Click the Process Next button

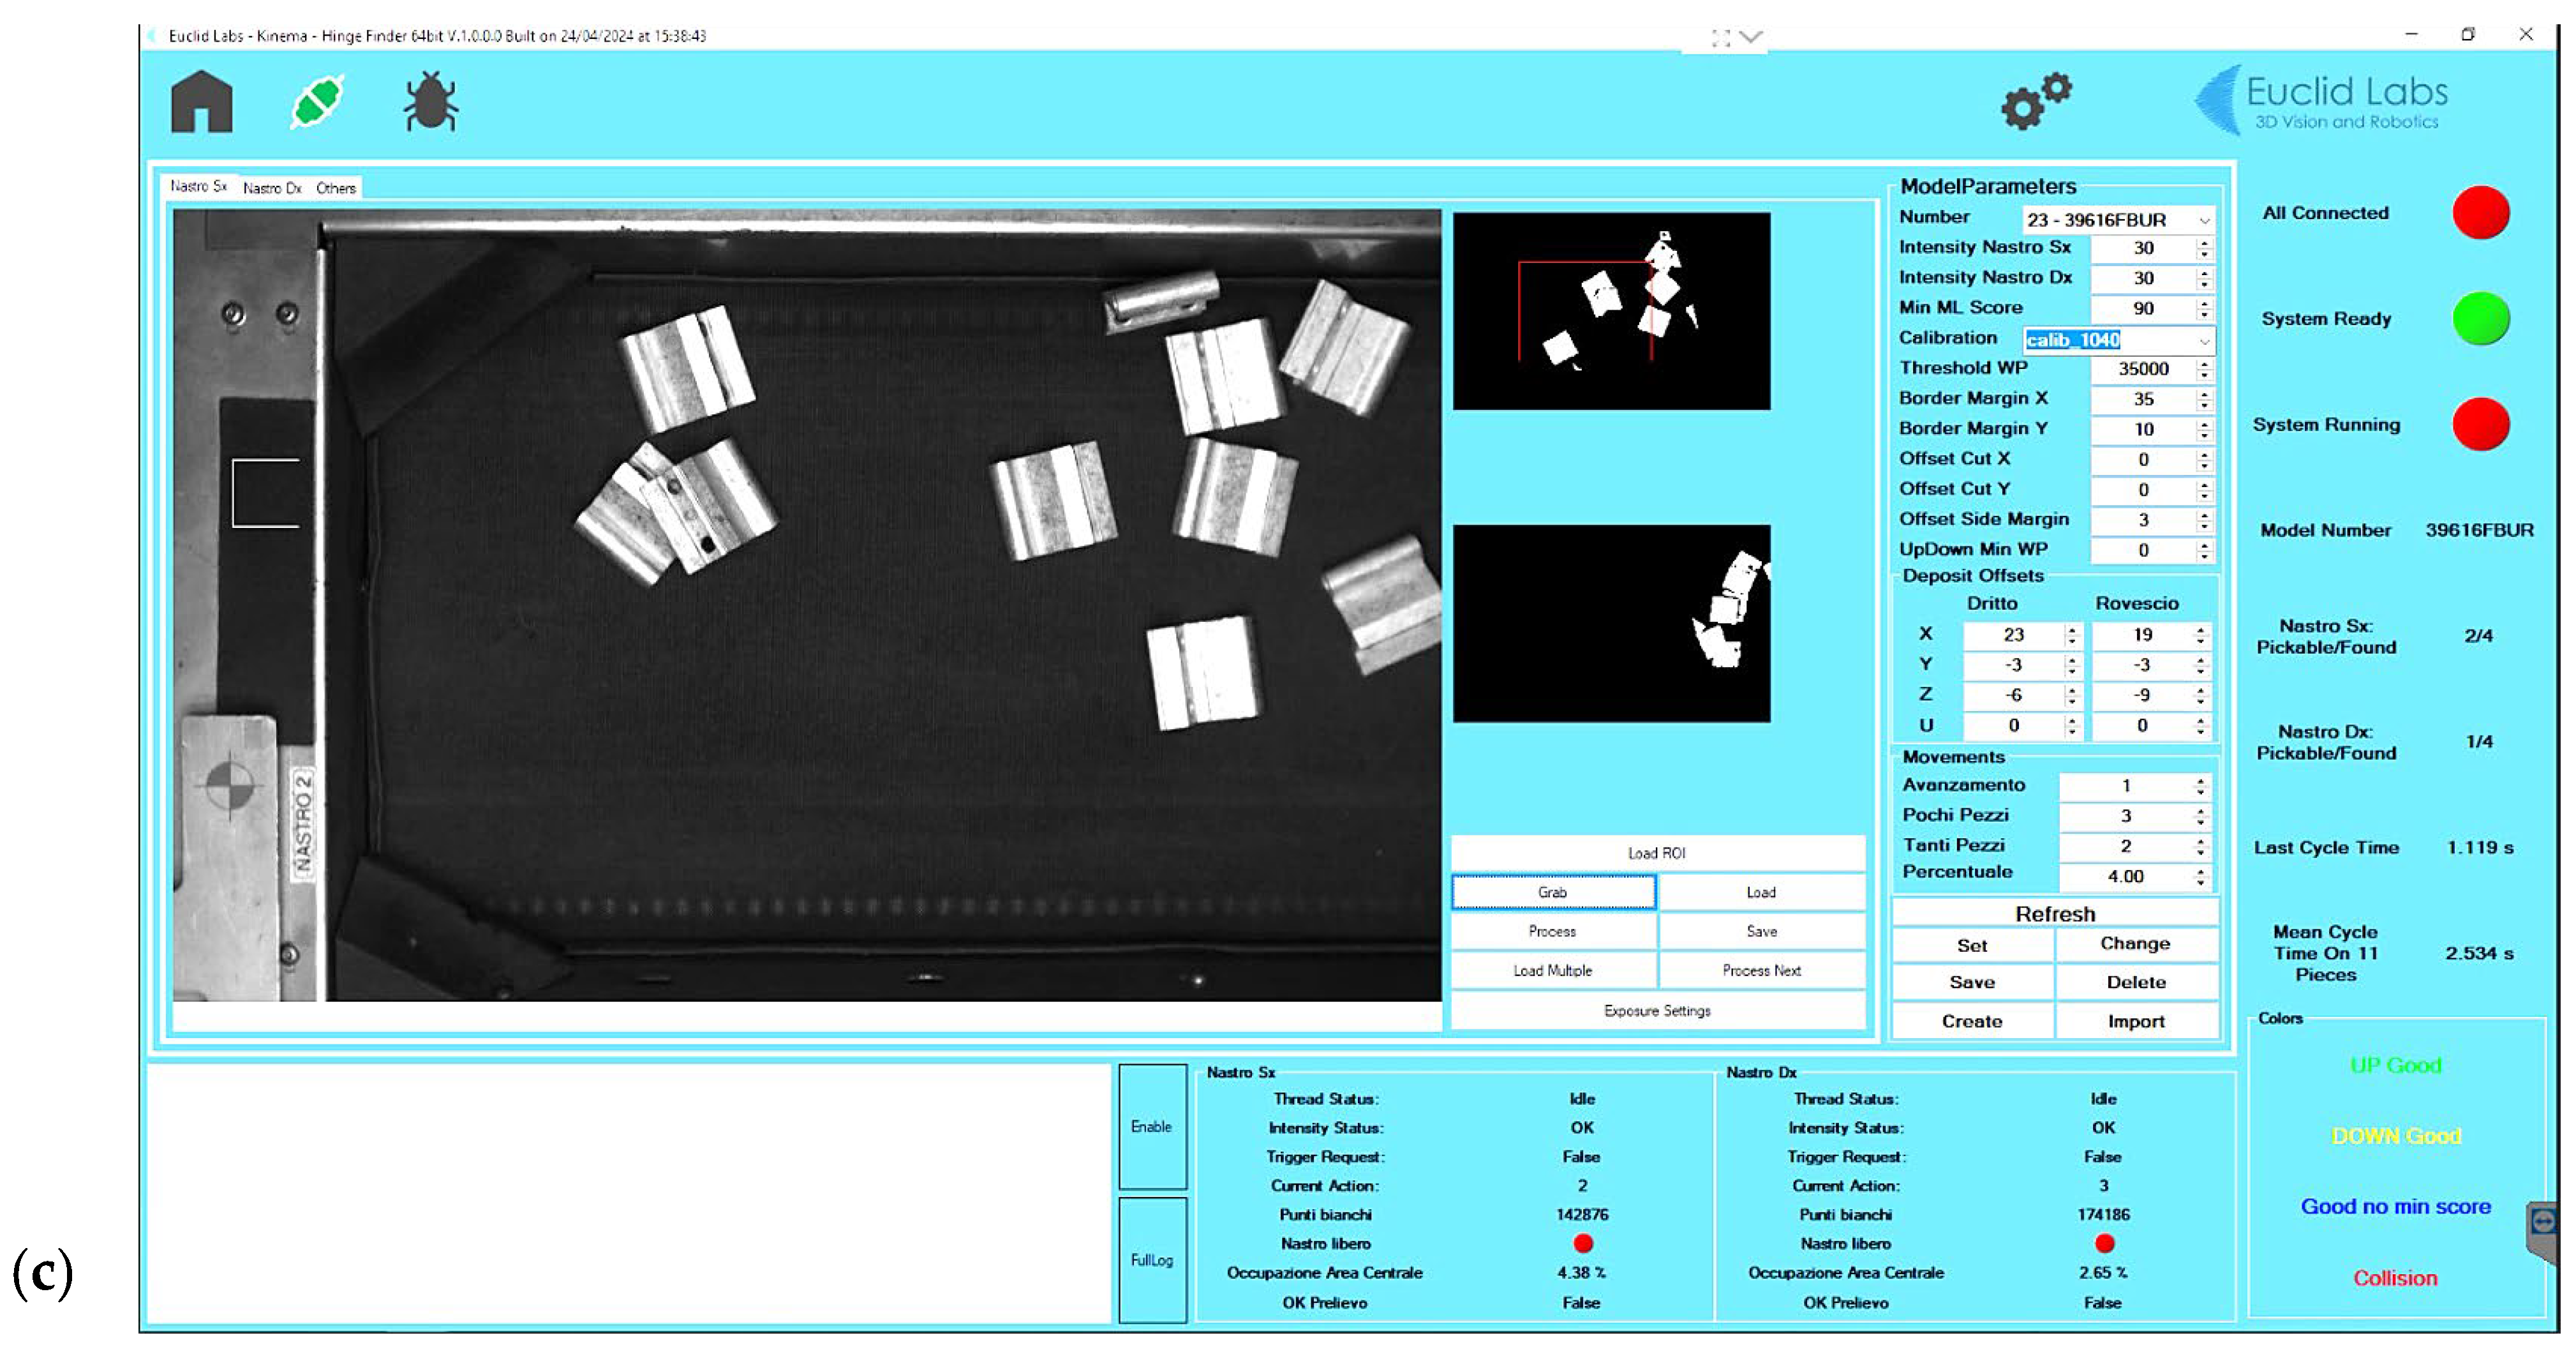[x=1762, y=970]
